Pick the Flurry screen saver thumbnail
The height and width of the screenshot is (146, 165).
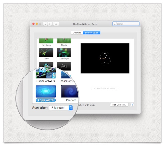click(x=46, y=52)
